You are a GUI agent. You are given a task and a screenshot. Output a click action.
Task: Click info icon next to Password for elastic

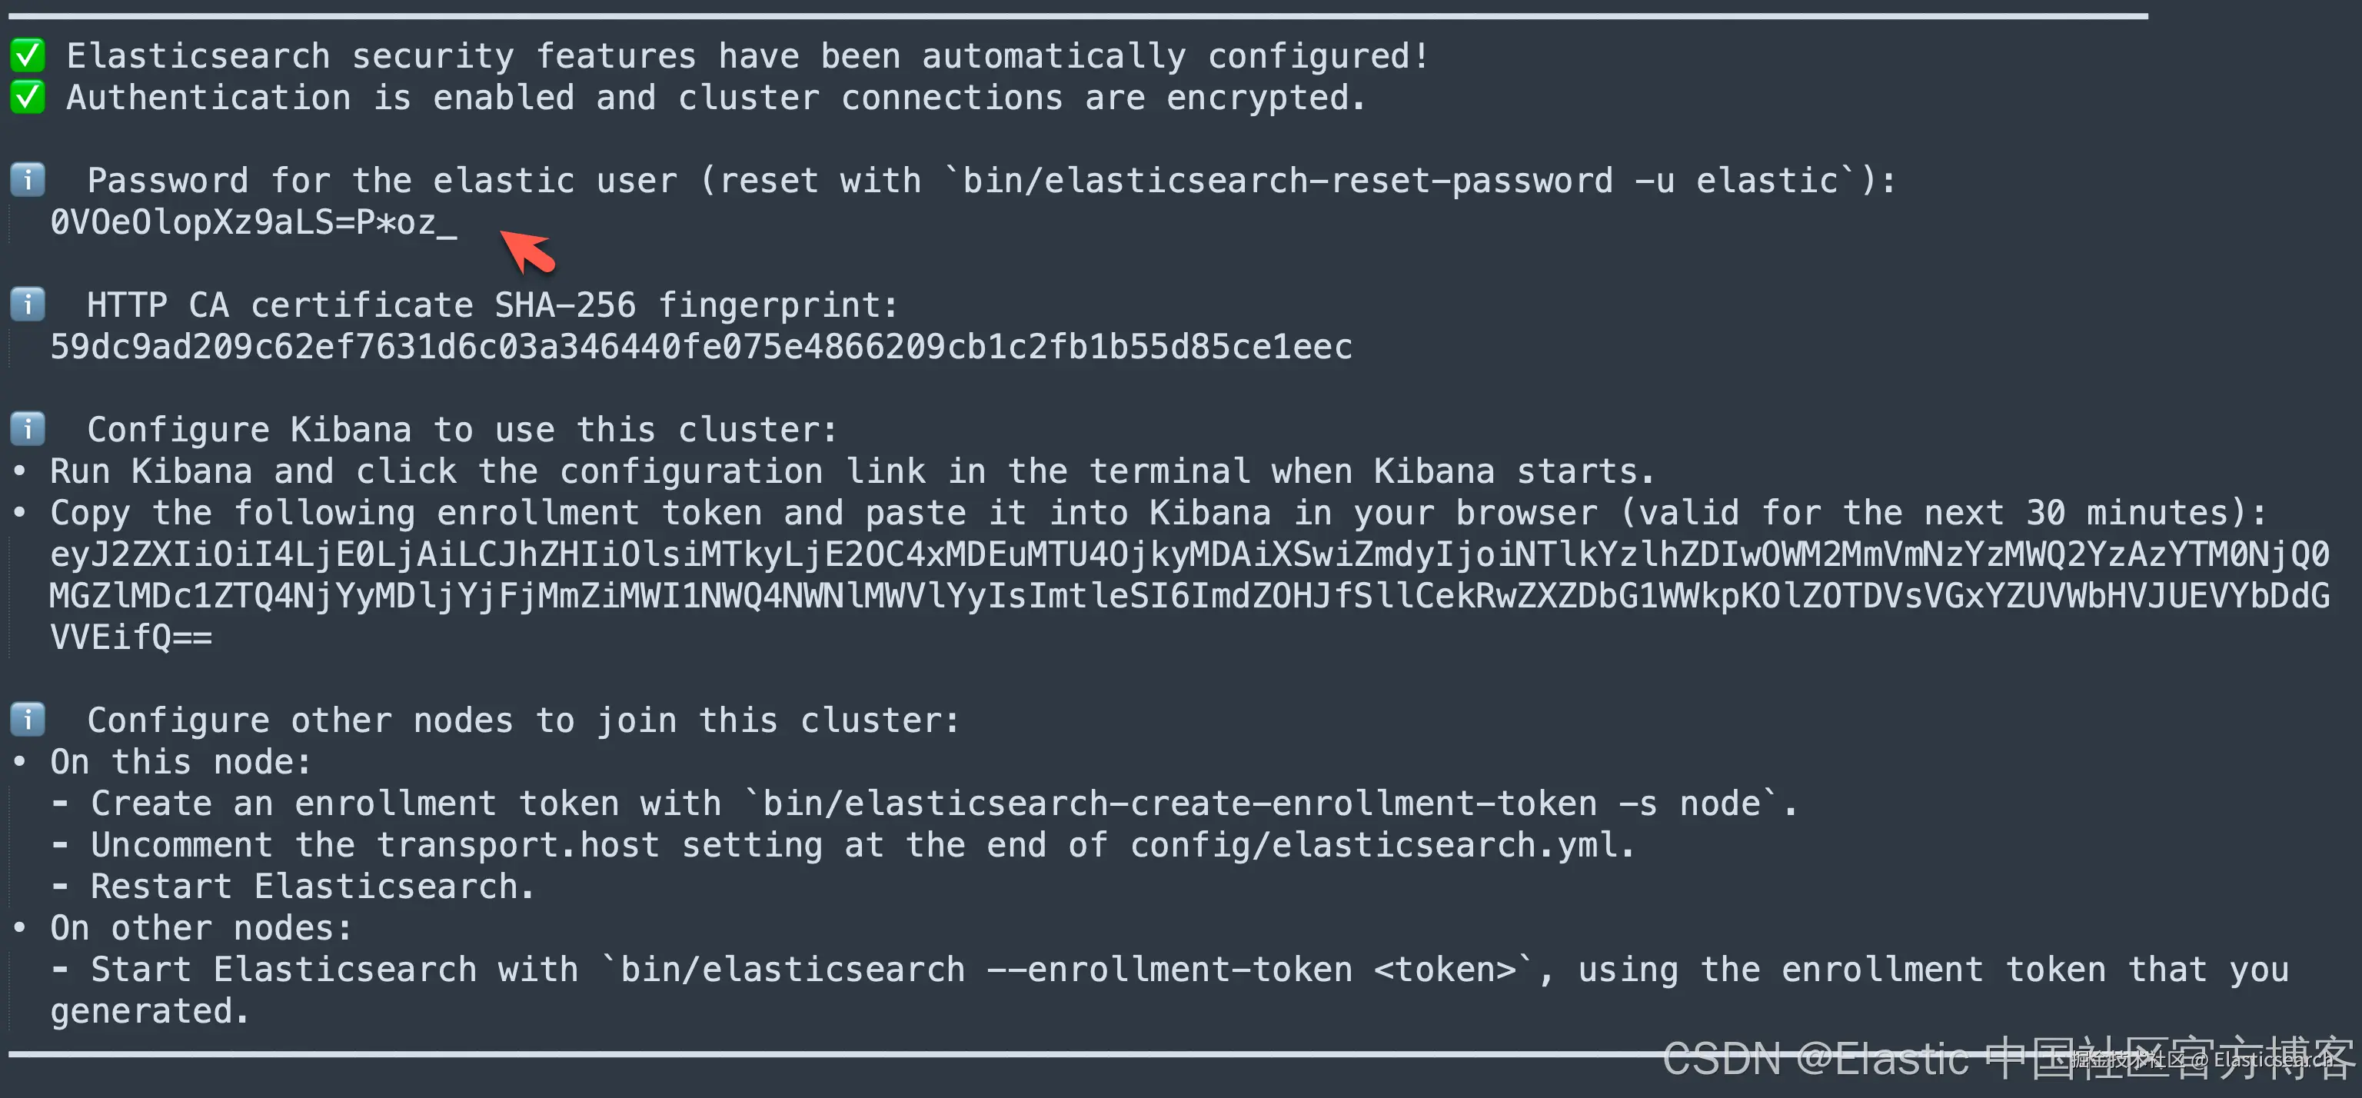(28, 180)
